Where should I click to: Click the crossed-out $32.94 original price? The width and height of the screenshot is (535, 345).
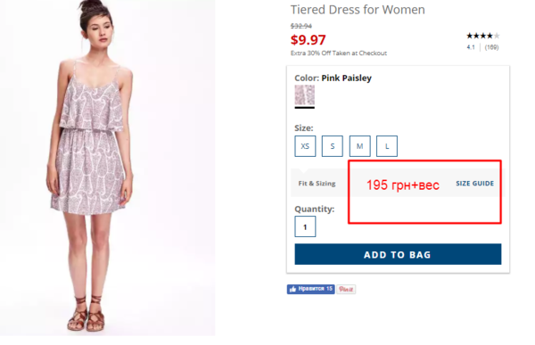tap(301, 26)
